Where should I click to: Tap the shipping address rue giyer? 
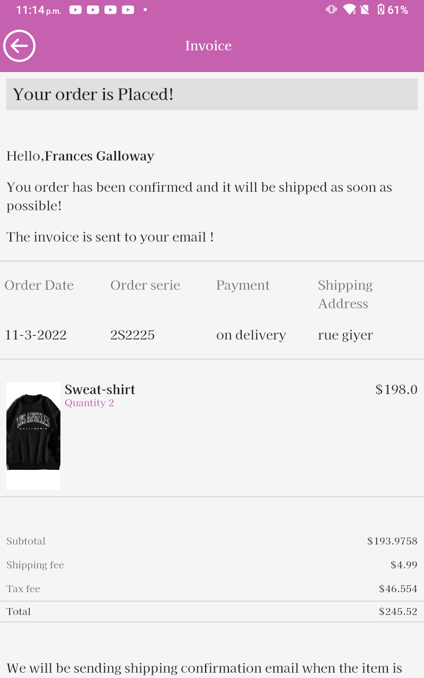coord(346,335)
